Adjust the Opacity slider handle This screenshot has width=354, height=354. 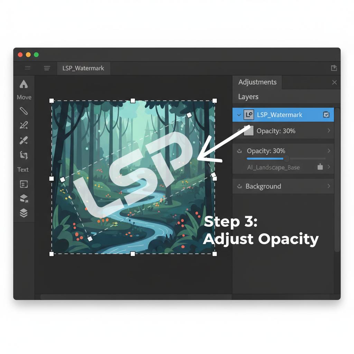tap(286, 159)
